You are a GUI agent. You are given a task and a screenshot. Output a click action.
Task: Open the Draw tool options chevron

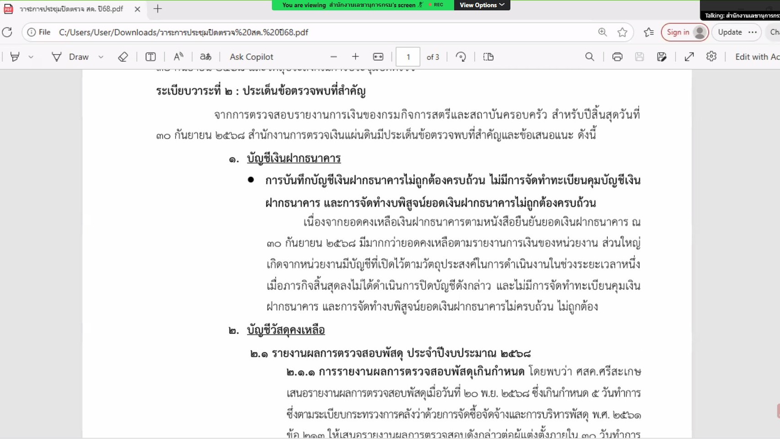(101, 57)
